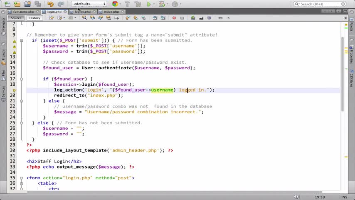Switch to the logfile.php tab
Image resolution: width=355 pixels, height=200 pixels.
83,12
